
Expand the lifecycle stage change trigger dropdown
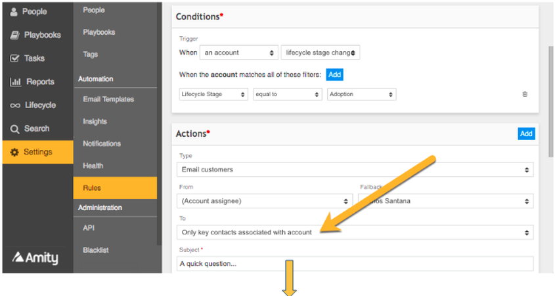320,52
